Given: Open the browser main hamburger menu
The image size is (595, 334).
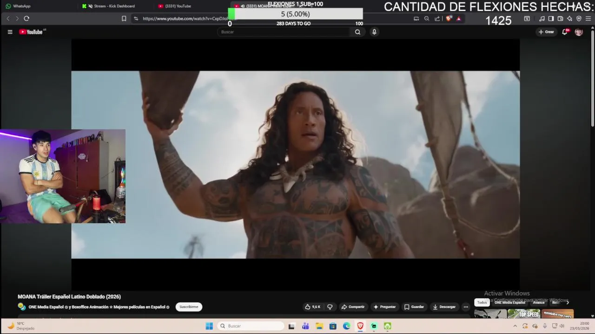Looking at the screenshot, I should [x=588, y=19].
